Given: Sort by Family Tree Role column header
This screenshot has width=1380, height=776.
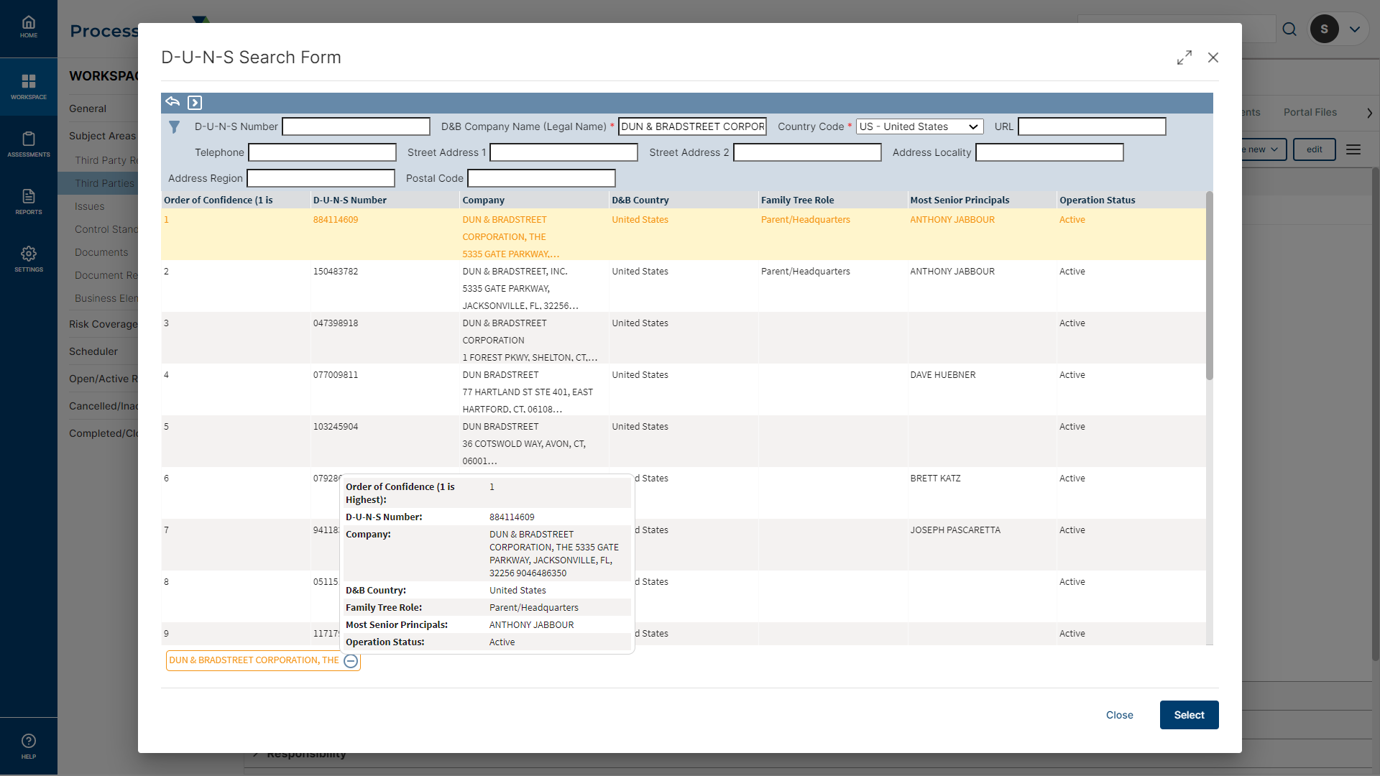Looking at the screenshot, I should [832, 200].
